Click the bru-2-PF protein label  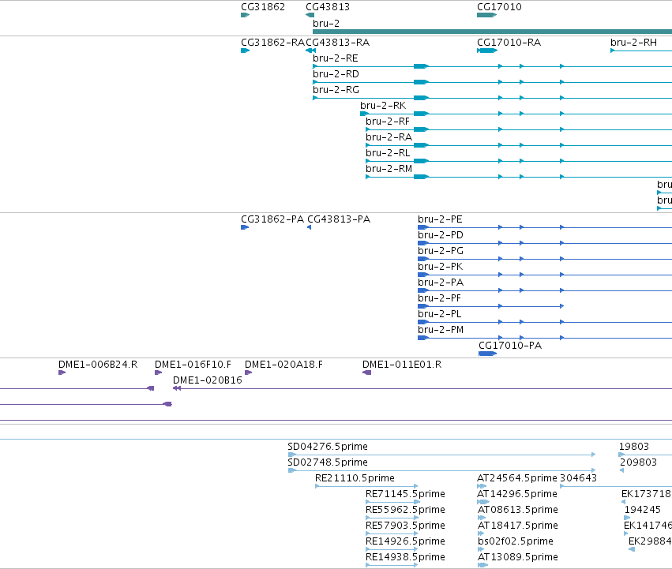[439, 298]
